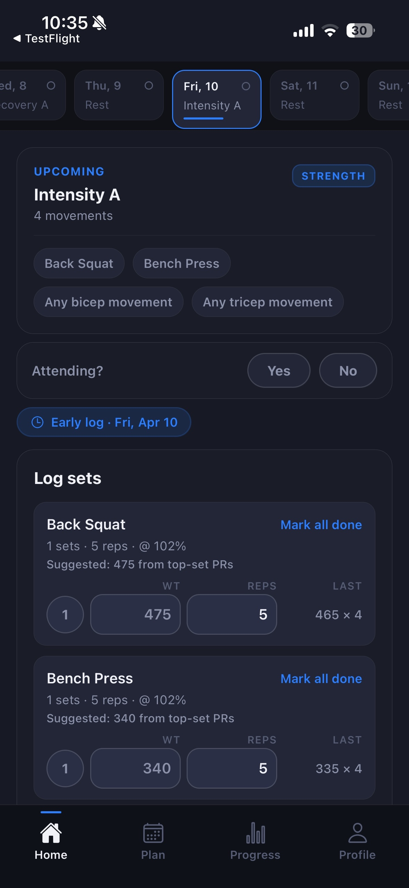Select the Any tricep movement chip
This screenshot has height=888, width=409.
click(x=267, y=302)
